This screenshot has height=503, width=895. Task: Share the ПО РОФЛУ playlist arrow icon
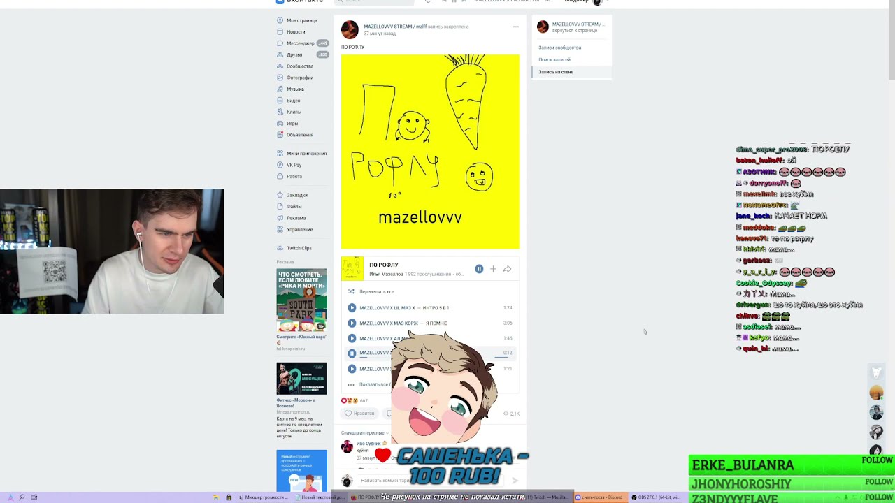(507, 269)
